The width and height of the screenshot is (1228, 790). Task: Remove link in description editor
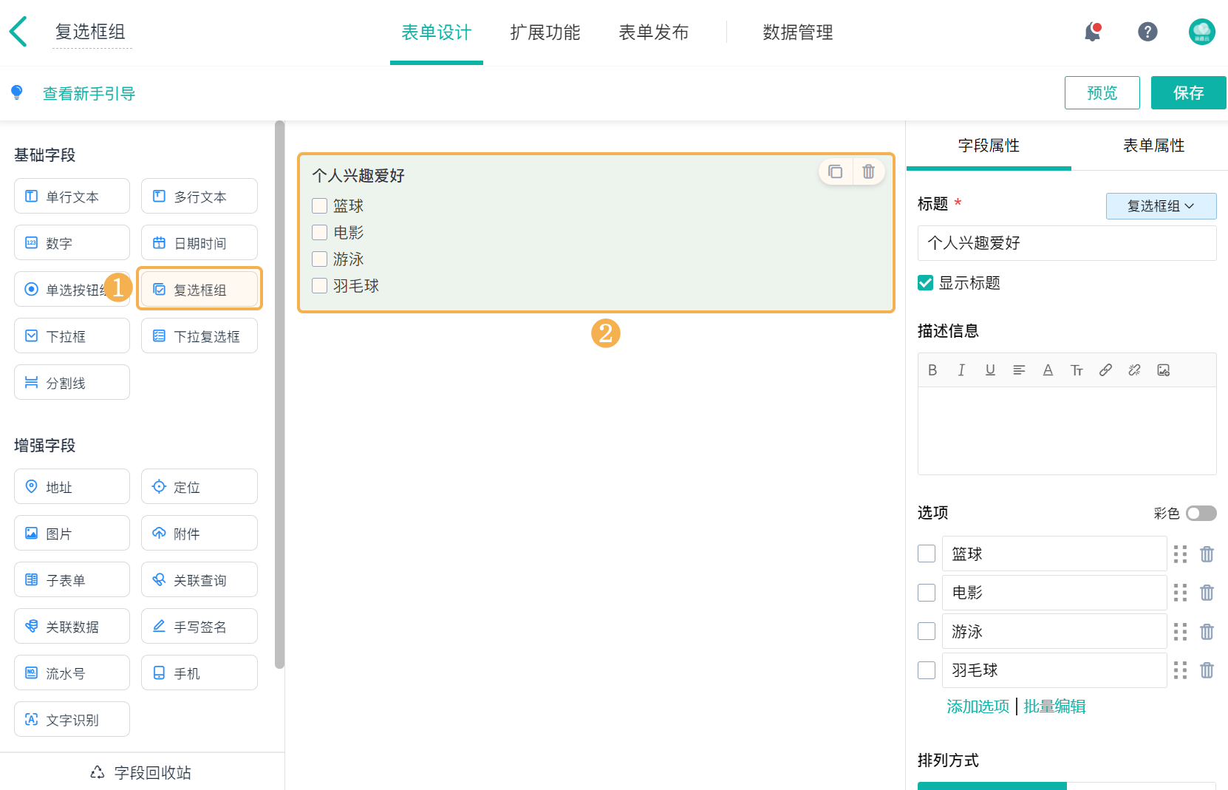click(1134, 370)
